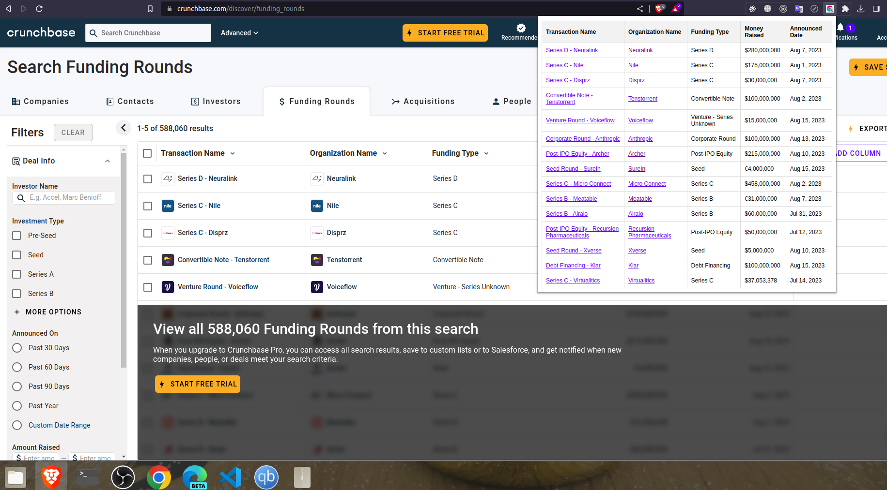Open browser extensions puzzle icon
This screenshot has width=887, height=490.
tap(845, 9)
